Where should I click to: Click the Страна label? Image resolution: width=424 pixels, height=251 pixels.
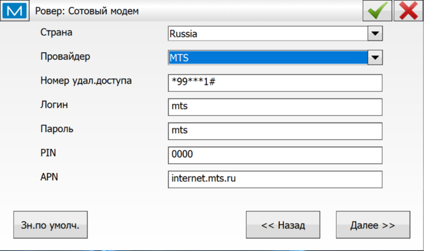coord(56,32)
